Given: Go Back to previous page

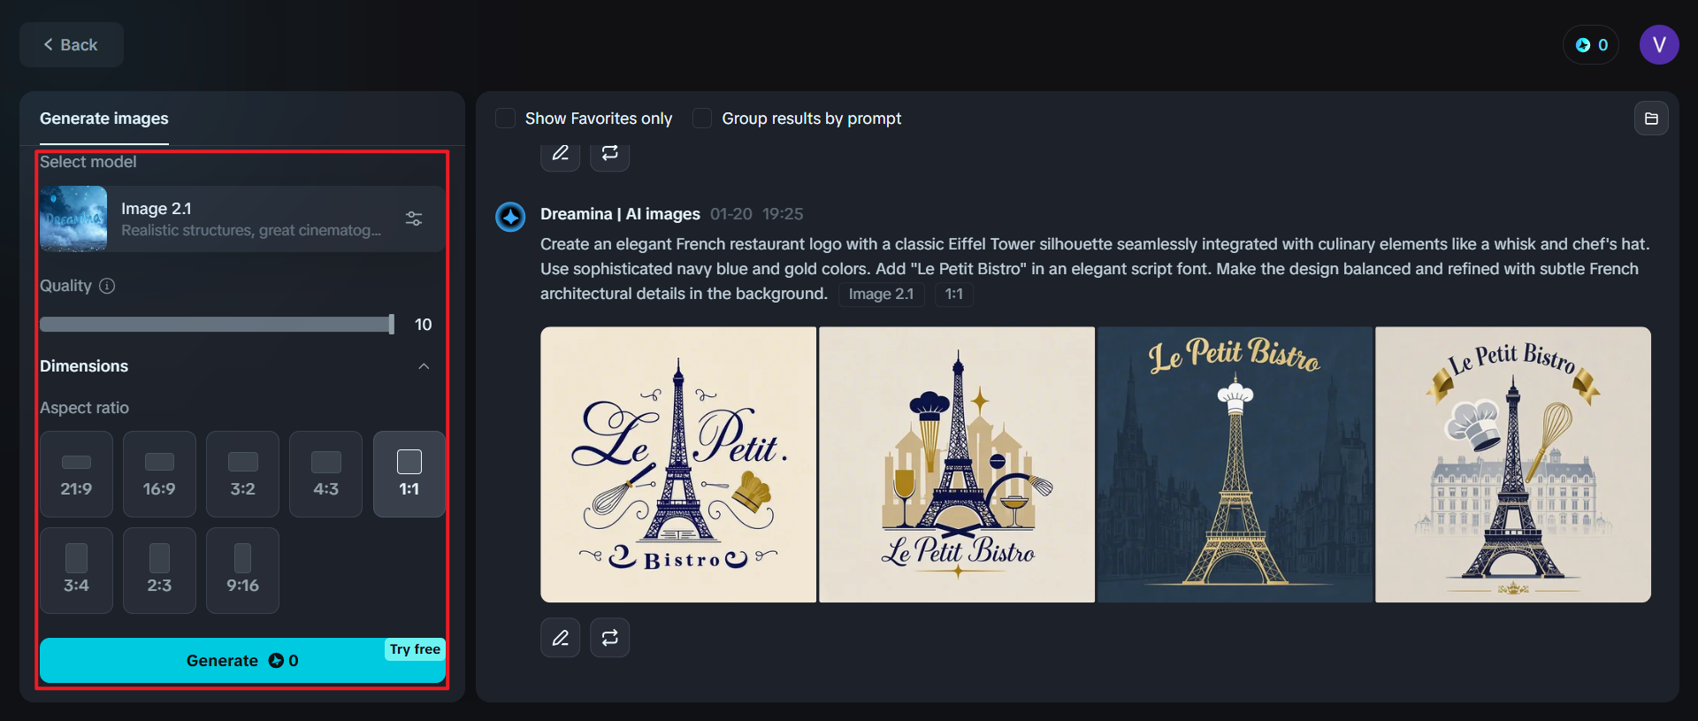Looking at the screenshot, I should [71, 45].
